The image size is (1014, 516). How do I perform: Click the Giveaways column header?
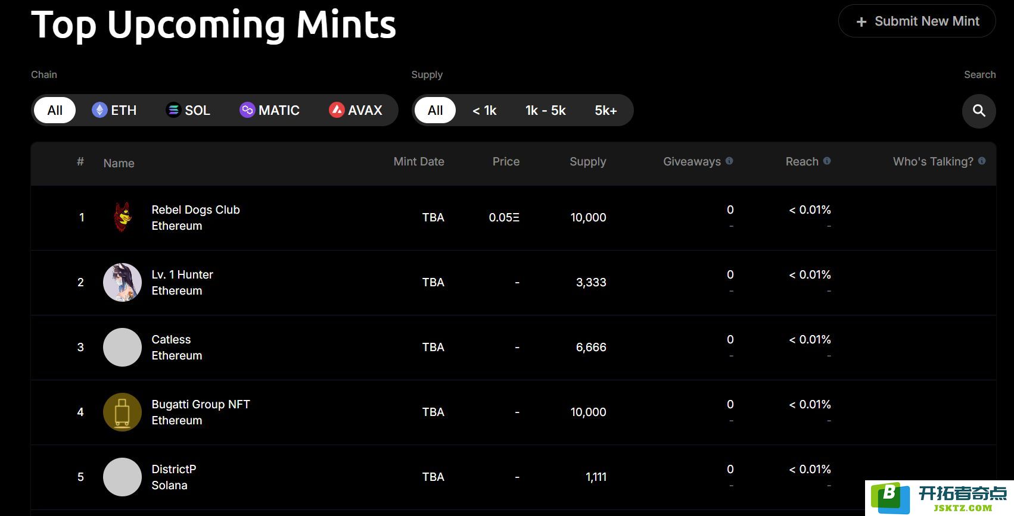click(x=692, y=162)
